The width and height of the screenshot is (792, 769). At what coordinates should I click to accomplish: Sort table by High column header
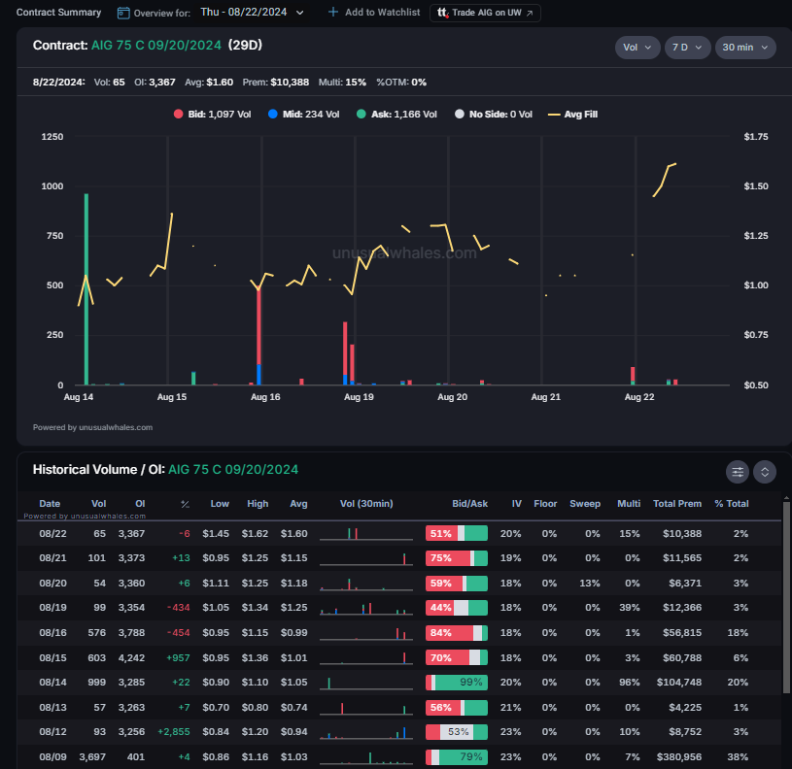(x=258, y=504)
